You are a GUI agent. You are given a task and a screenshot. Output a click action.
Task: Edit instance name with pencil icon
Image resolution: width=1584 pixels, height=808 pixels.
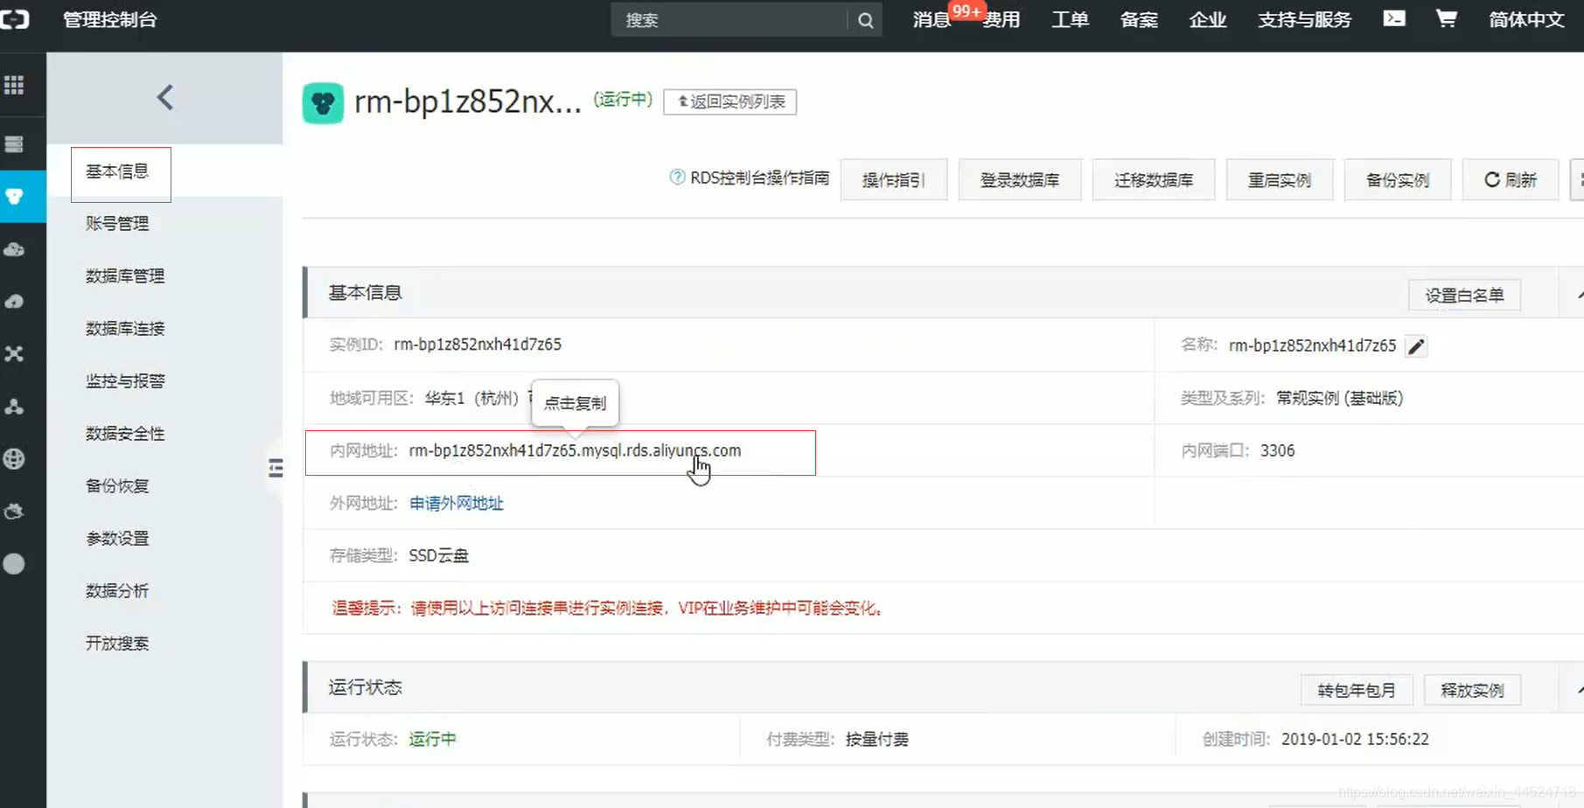[x=1416, y=346]
